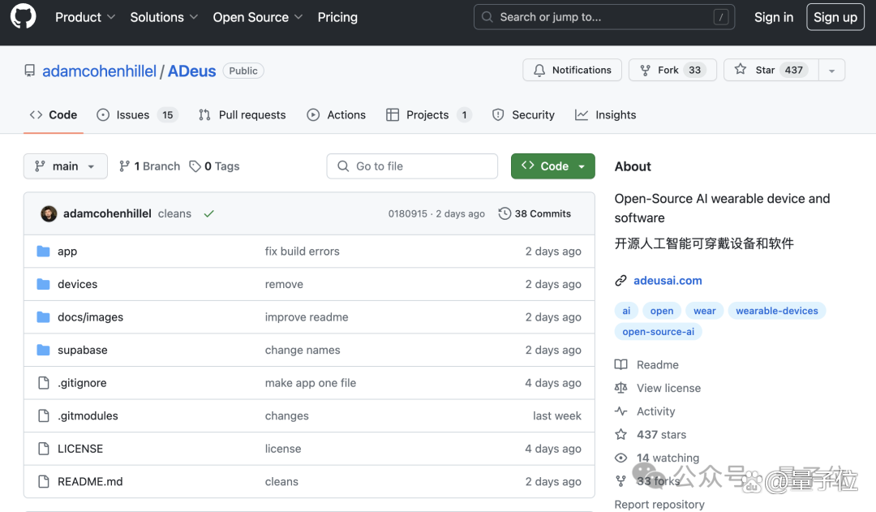Open the LICENSE file

pyautogui.click(x=79, y=449)
